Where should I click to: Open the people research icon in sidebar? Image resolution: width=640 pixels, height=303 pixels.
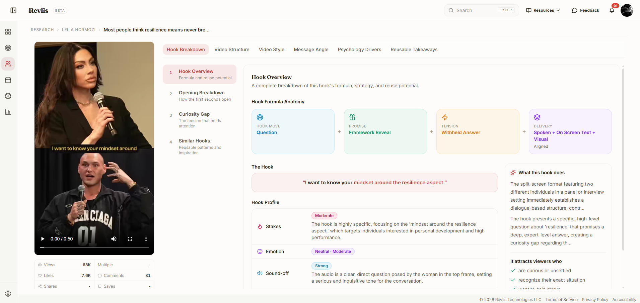tap(8, 64)
